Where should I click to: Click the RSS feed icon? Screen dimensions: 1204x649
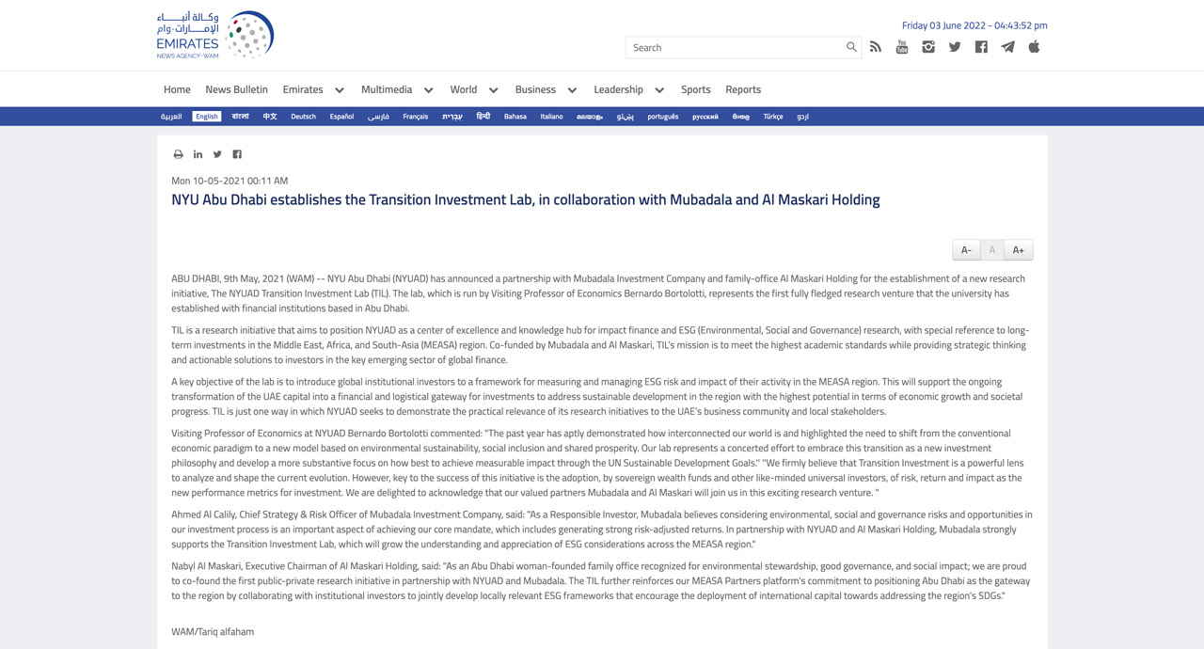pyautogui.click(x=876, y=47)
